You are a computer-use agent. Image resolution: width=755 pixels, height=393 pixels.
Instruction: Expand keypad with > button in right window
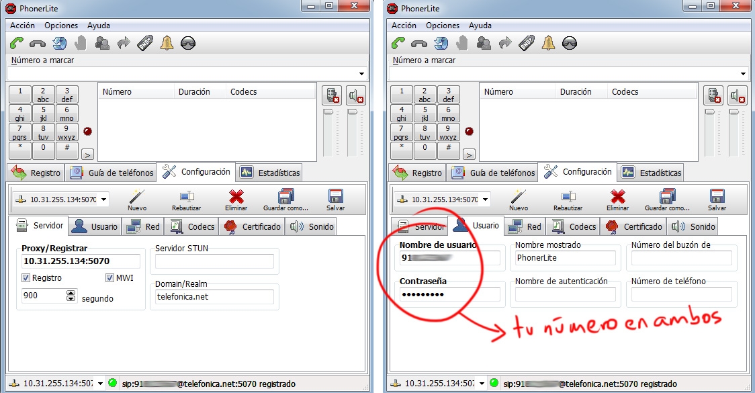pyautogui.click(x=468, y=155)
